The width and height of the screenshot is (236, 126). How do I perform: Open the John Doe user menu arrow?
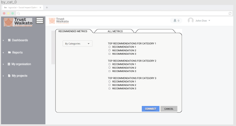point(209,21)
